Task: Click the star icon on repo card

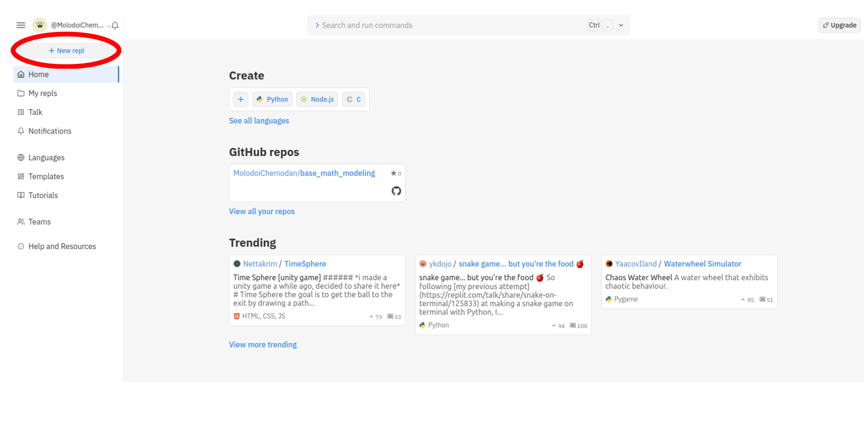Action: point(393,173)
